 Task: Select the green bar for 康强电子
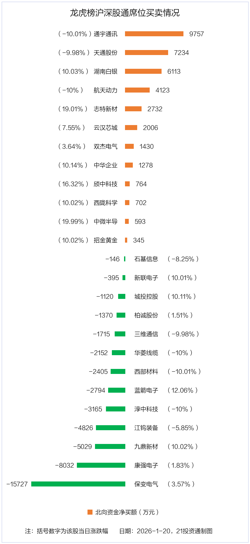click(101, 465)
